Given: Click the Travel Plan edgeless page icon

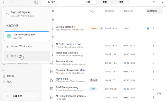Looking at the screenshot, I should [x=52, y=80].
